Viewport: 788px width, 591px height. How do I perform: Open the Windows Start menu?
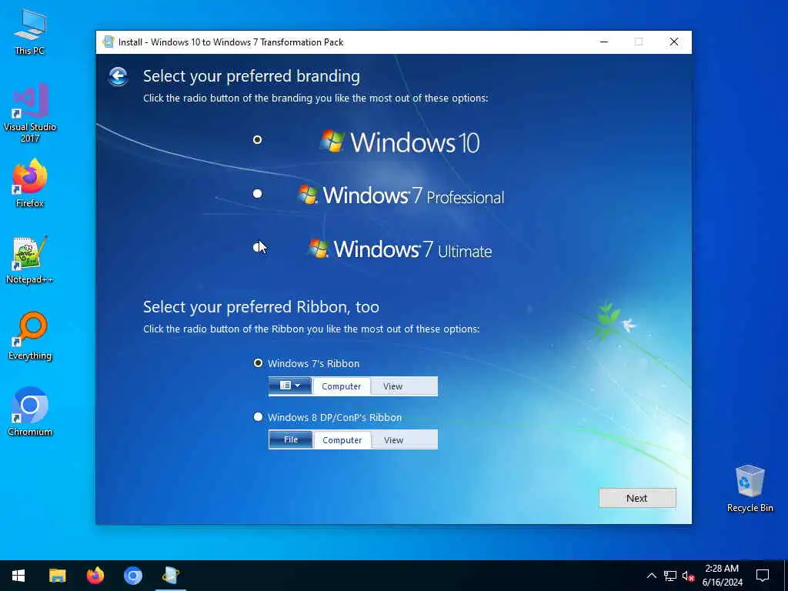coord(18,576)
